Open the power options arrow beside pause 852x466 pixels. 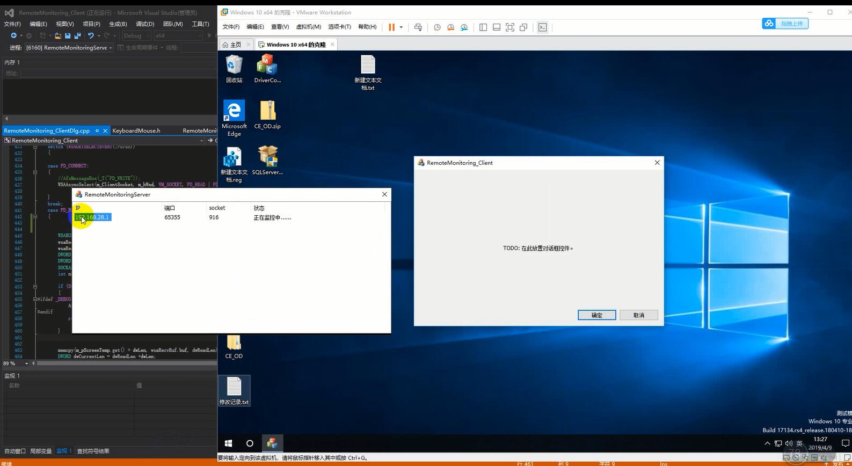coord(401,27)
